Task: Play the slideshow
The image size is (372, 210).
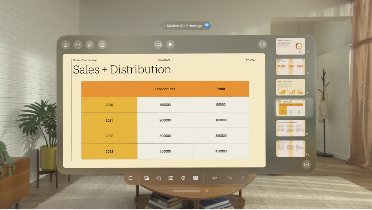Action: (x=170, y=45)
